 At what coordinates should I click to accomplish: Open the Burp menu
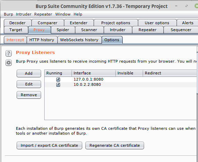[x=8, y=14]
